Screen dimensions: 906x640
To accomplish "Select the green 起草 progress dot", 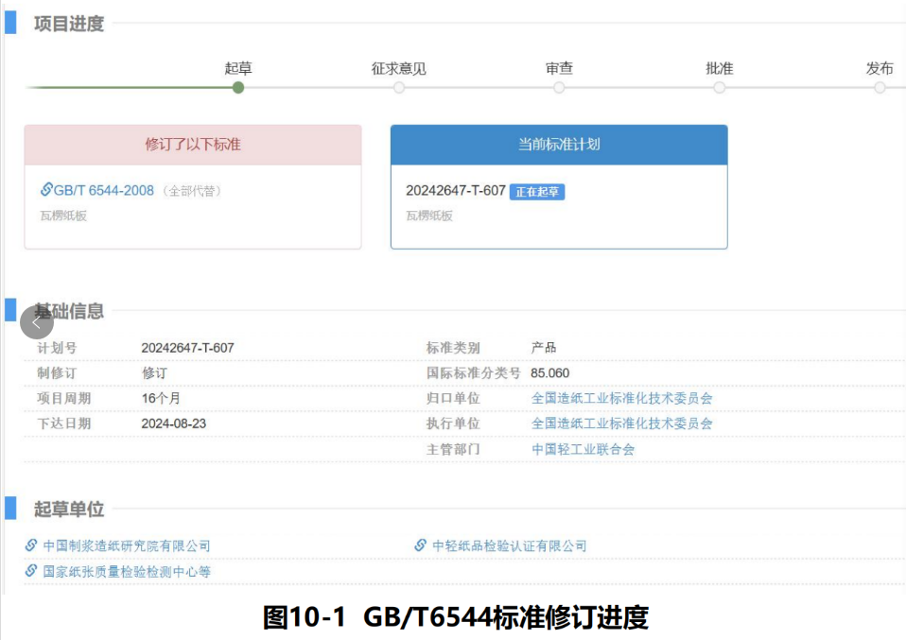I will tap(238, 86).
